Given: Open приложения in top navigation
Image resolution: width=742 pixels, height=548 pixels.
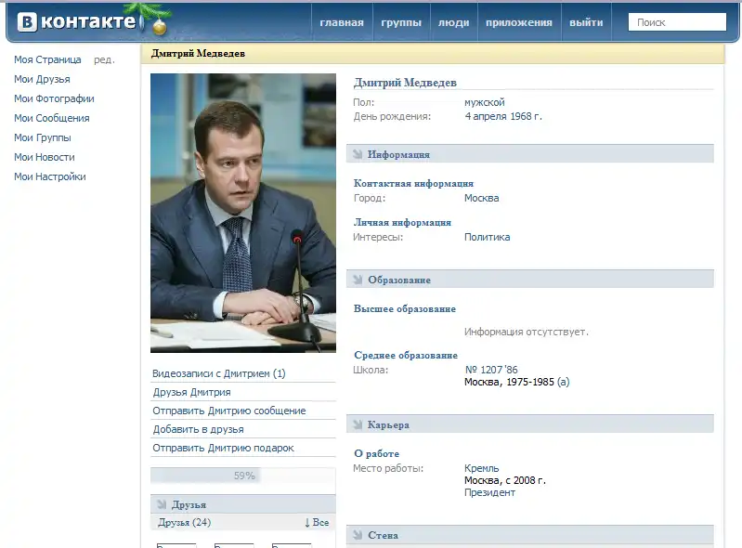Looking at the screenshot, I should [x=518, y=22].
